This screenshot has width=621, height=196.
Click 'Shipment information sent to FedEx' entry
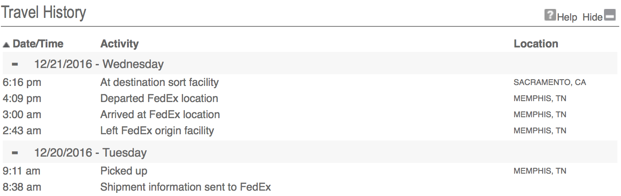(x=186, y=187)
